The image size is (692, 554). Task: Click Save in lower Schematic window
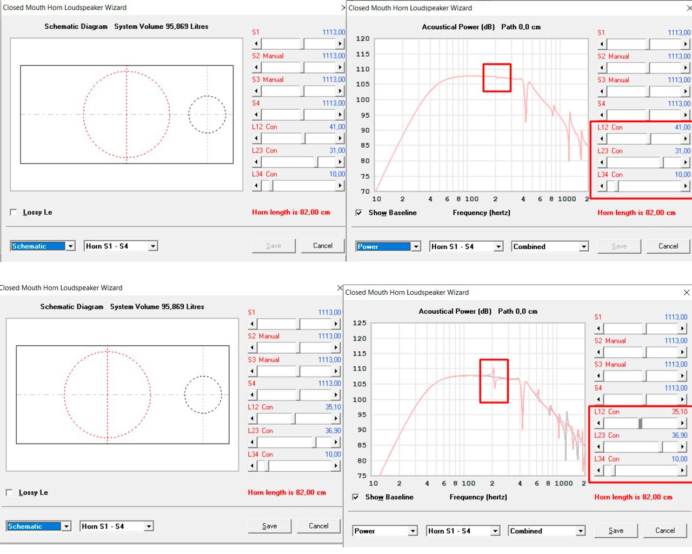270,526
